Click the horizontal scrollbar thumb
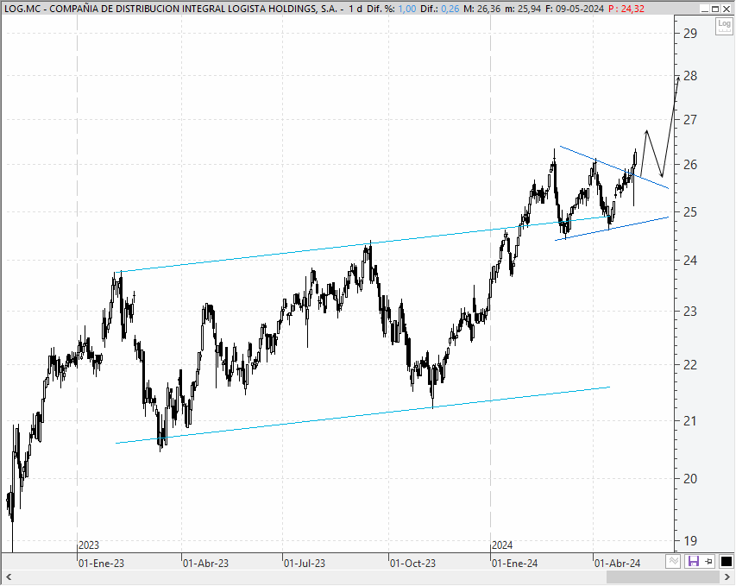 click(663, 577)
